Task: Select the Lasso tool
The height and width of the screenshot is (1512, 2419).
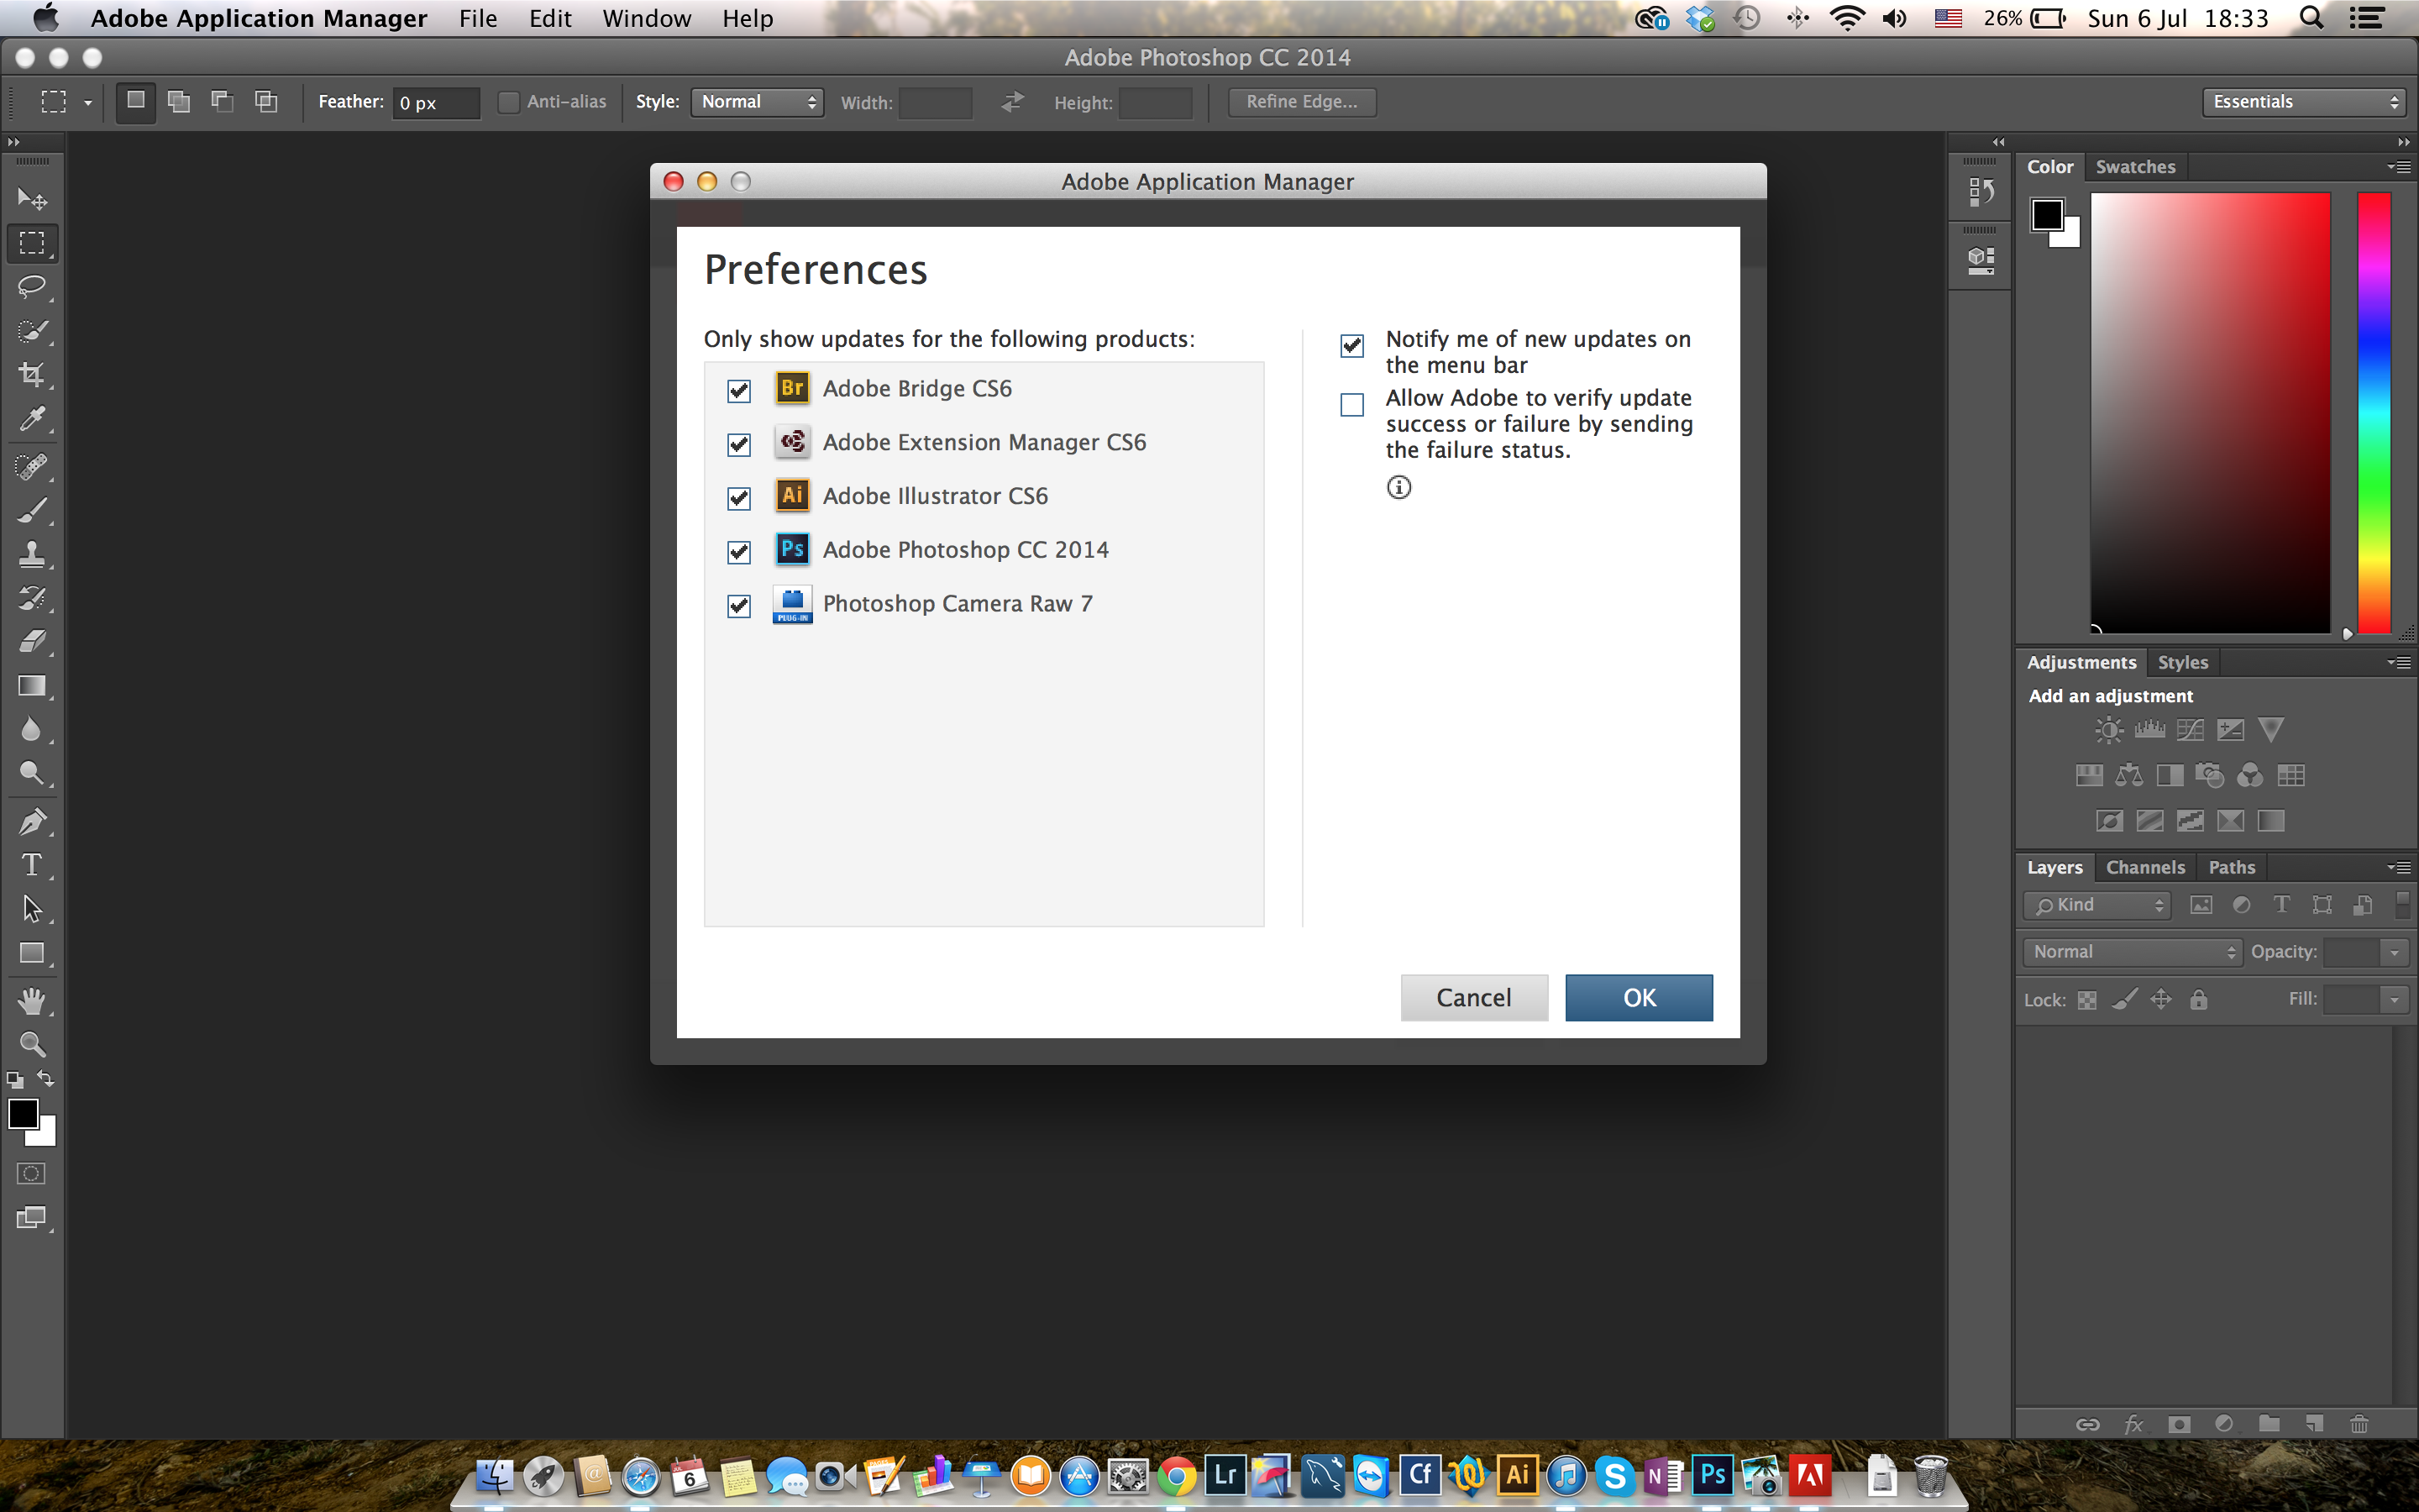Action: 32,287
